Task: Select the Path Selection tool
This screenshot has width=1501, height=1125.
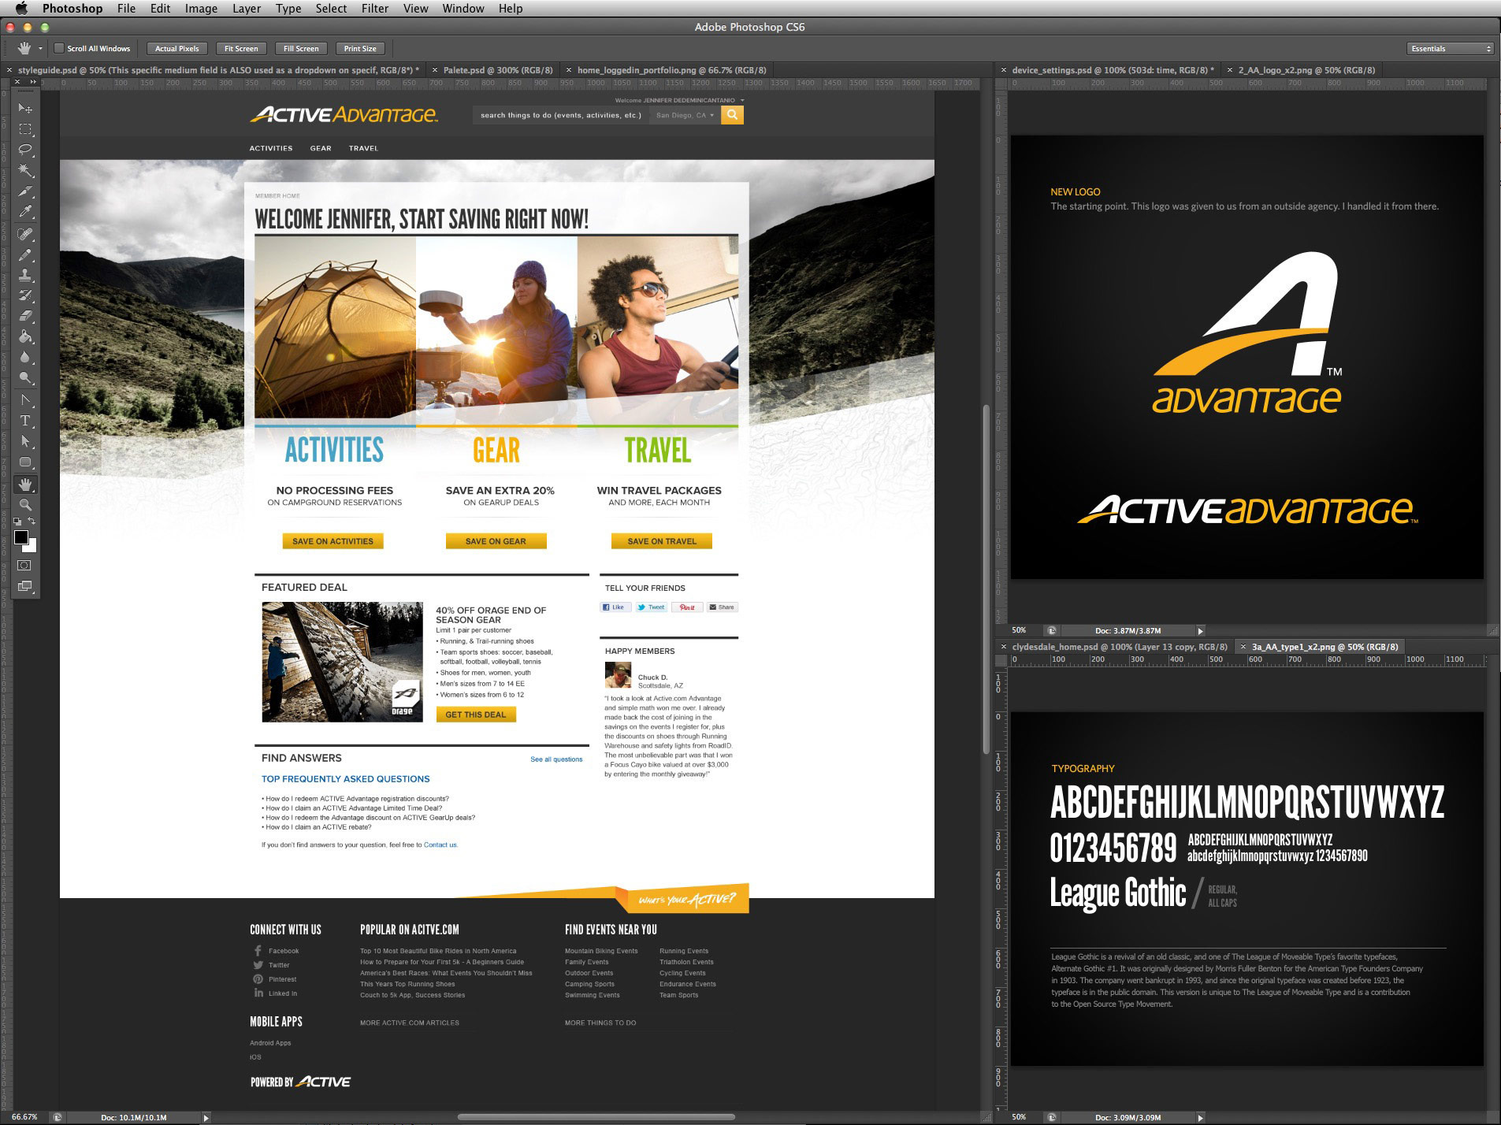Action: pos(25,441)
